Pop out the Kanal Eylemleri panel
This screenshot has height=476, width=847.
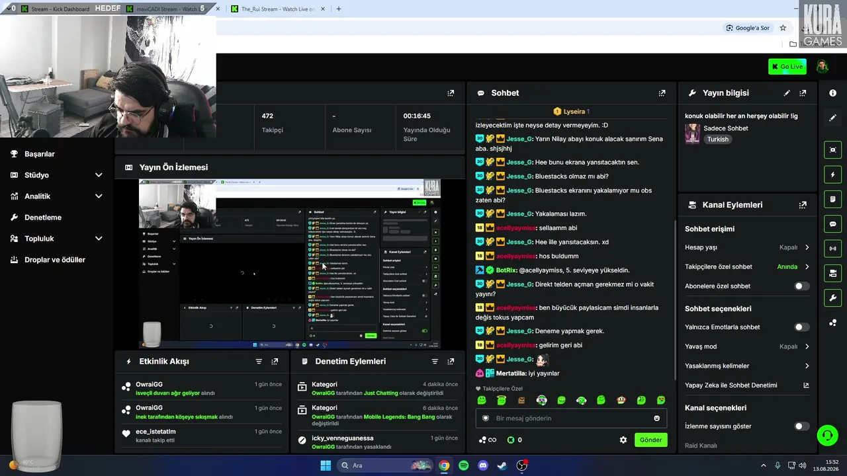click(803, 205)
